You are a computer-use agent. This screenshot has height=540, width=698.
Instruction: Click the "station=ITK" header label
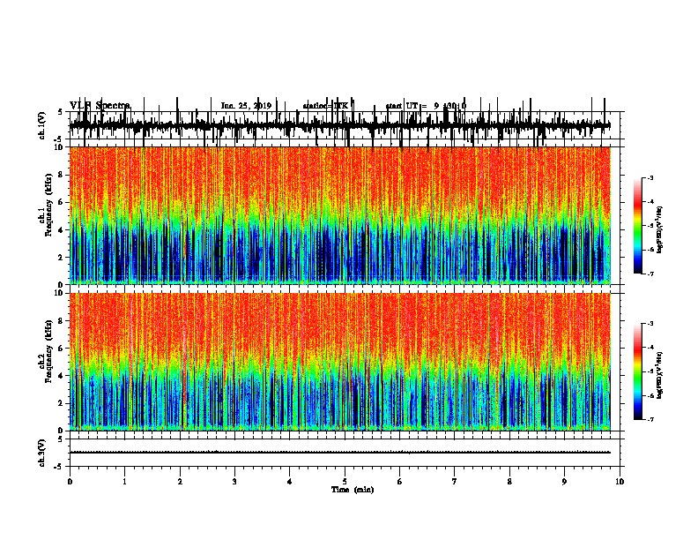click(325, 106)
